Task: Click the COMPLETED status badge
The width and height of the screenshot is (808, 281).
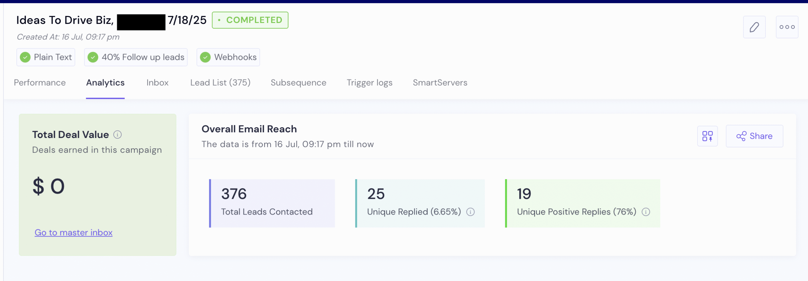Action: point(250,20)
